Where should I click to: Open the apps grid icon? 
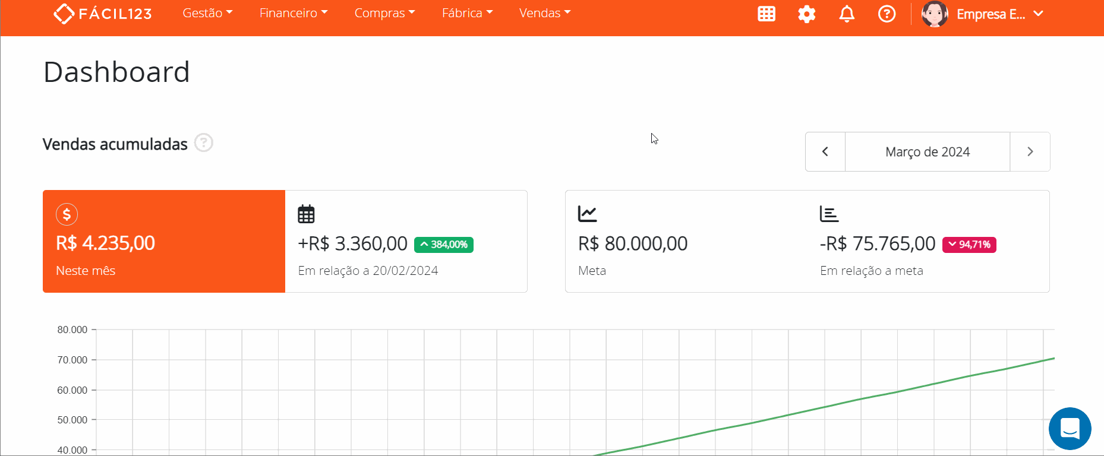pyautogui.click(x=767, y=14)
